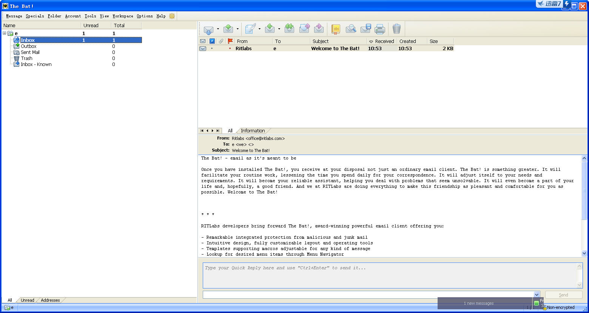
Task: Click the Send button for Quick Reply
Action: [563, 295]
